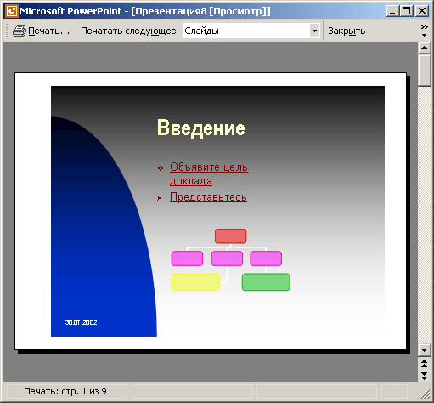Click the 'Закрыть' preview button

click(x=347, y=31)
